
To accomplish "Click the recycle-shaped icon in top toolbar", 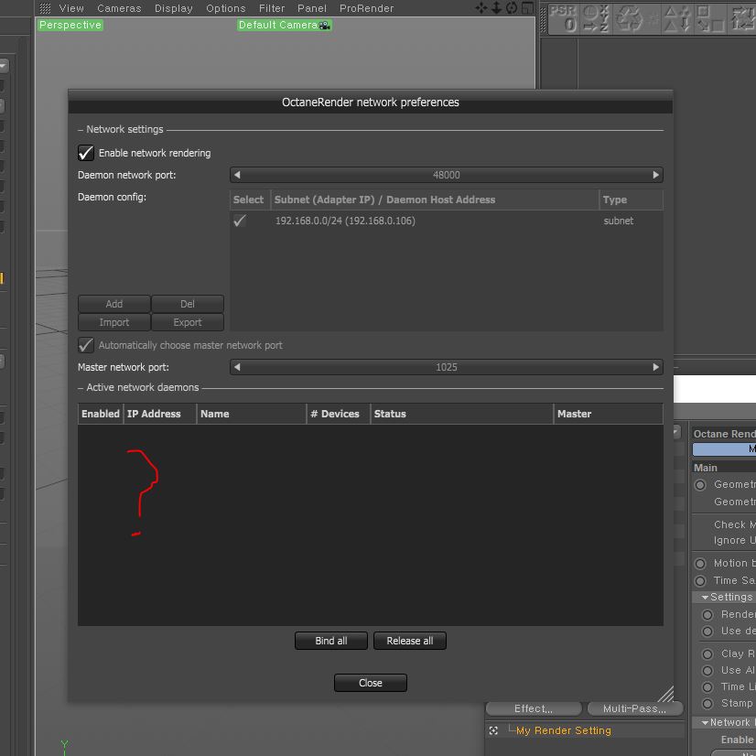I will pyautogui.click(x=629, y=18).
